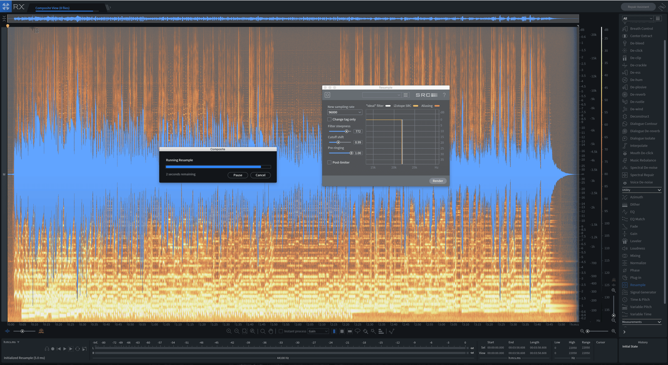668x365 pixels.
Task: Click the Render button
Action: pos(438,181)
